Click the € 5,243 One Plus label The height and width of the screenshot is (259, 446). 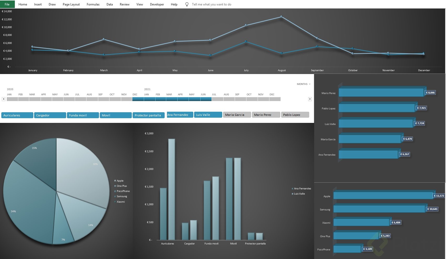click(385, 236)
